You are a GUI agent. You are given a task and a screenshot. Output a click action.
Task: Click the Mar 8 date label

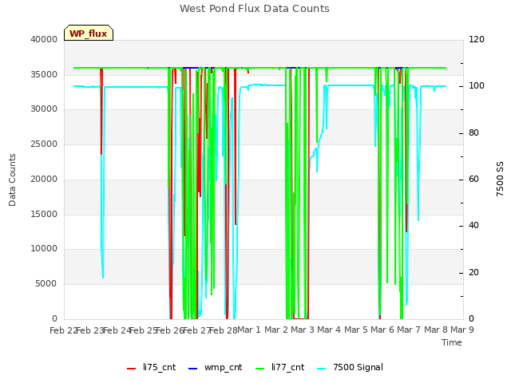coord(436,330)
